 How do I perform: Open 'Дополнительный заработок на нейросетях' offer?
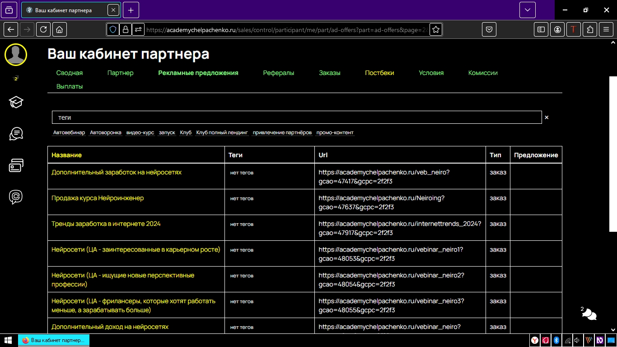coord(117,172)
